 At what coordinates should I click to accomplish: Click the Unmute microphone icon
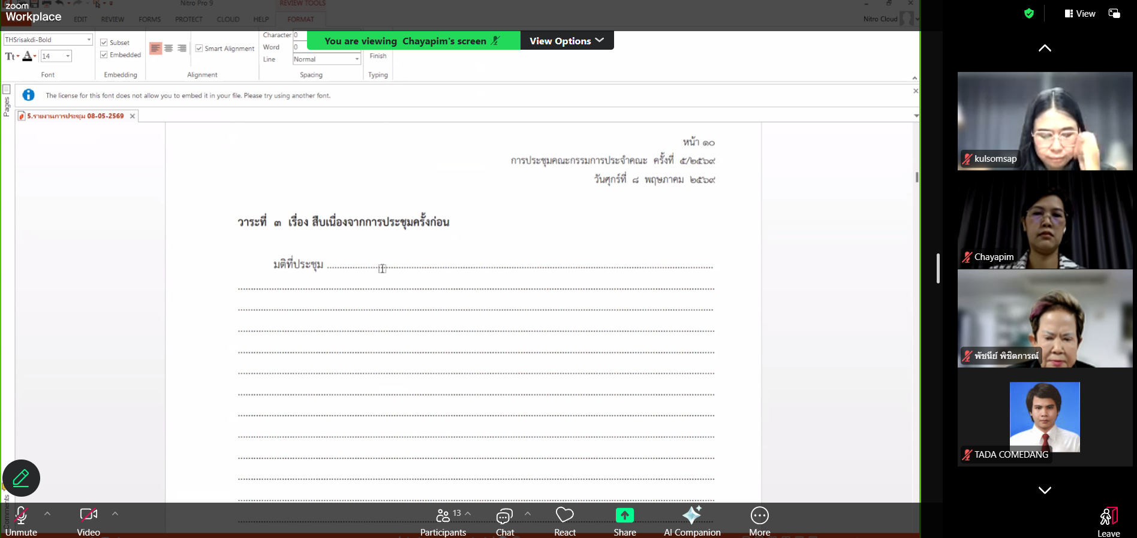[x=21, y=515]
